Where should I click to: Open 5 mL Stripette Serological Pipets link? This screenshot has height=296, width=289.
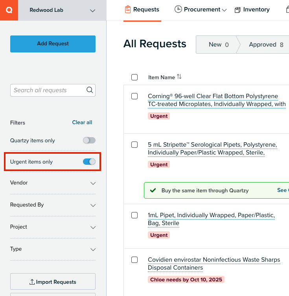coord(212,149)
